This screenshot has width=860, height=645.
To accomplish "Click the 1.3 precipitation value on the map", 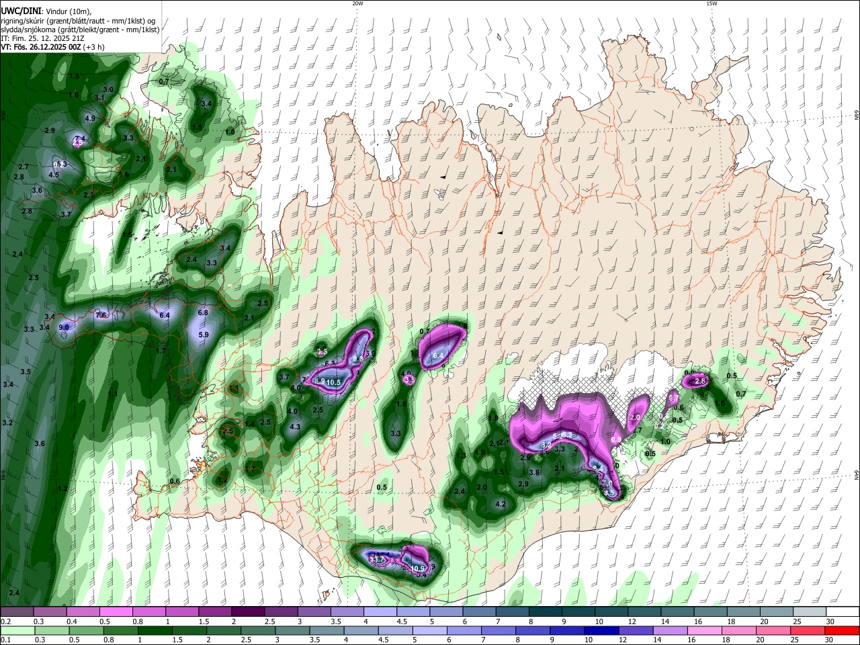I will [461, 456].
